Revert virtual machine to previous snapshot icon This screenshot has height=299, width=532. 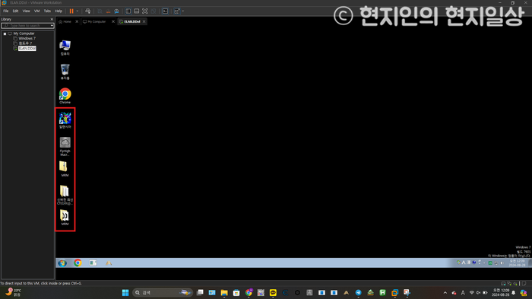point(108,11)
